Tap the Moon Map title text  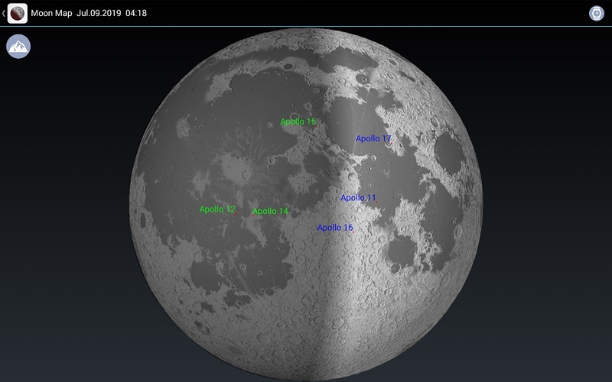(x=51, y=13)
